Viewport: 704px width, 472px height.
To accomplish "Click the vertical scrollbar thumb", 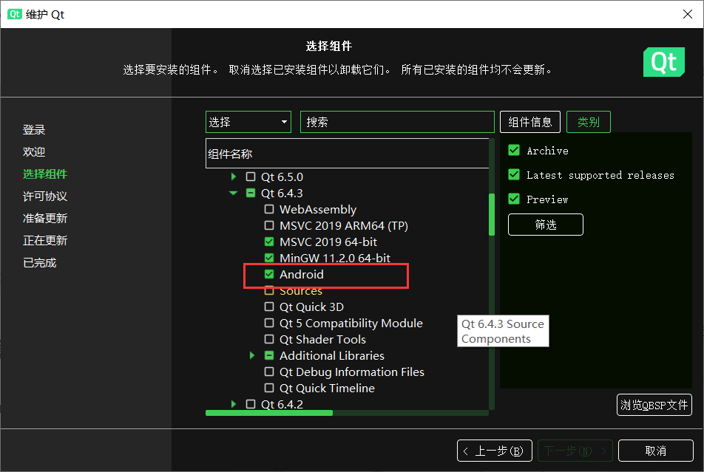I will pos(492,214).
